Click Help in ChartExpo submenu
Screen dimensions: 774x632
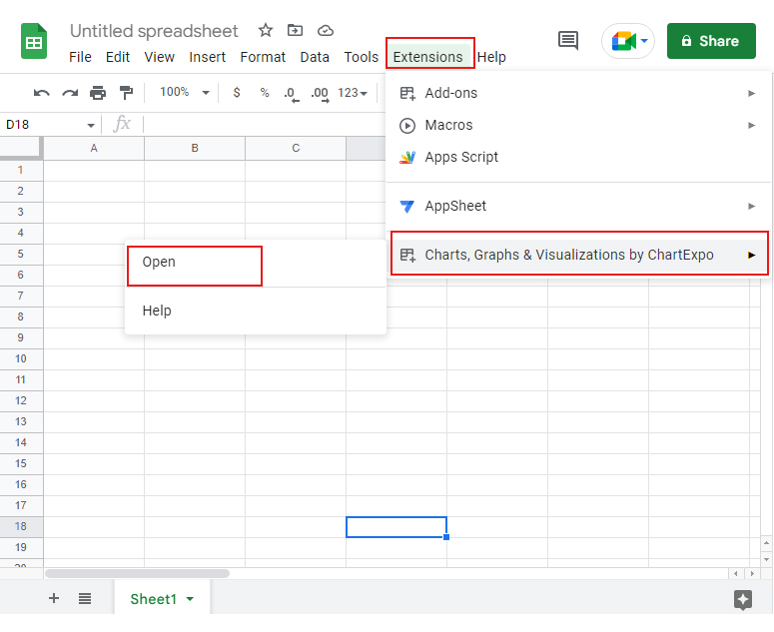point(256,311)
